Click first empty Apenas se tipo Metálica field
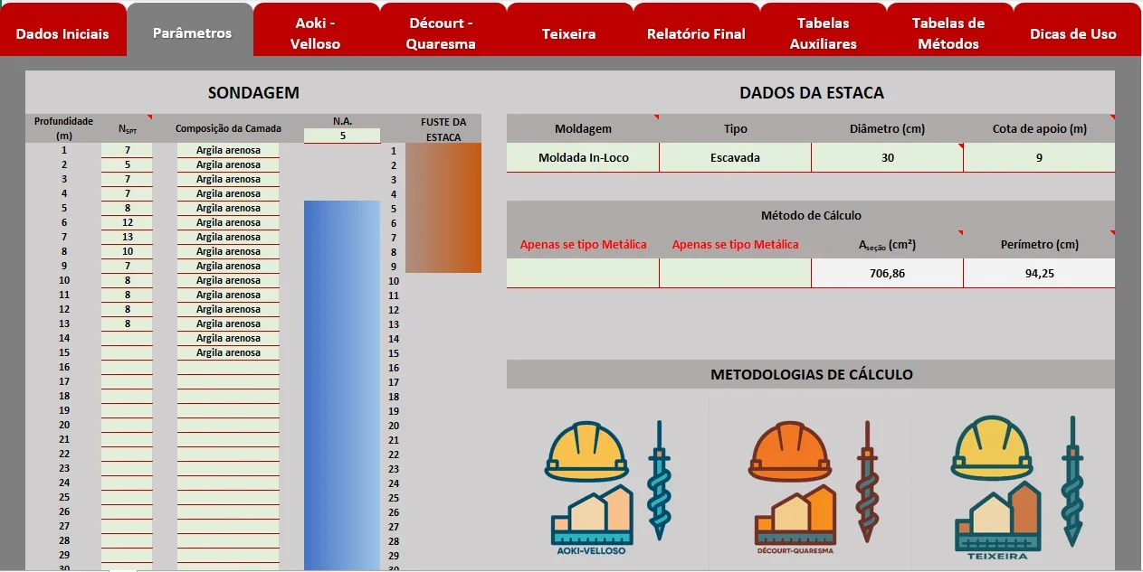This screenshot has width=1143, height=572. click(x=583, y=273)
